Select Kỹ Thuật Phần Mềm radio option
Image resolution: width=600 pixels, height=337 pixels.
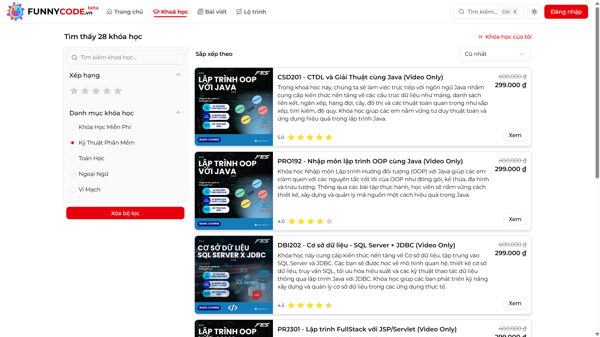pyautogui.click(x=73, y=143)
